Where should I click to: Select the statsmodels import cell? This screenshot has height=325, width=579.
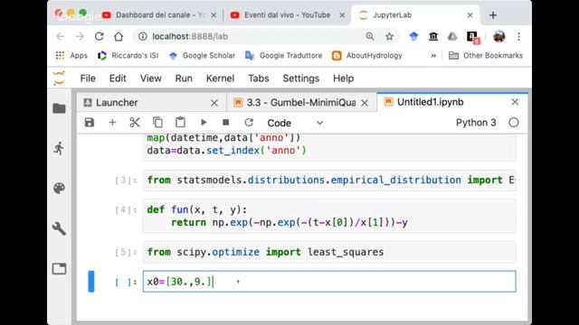click(x=329, y=181)
